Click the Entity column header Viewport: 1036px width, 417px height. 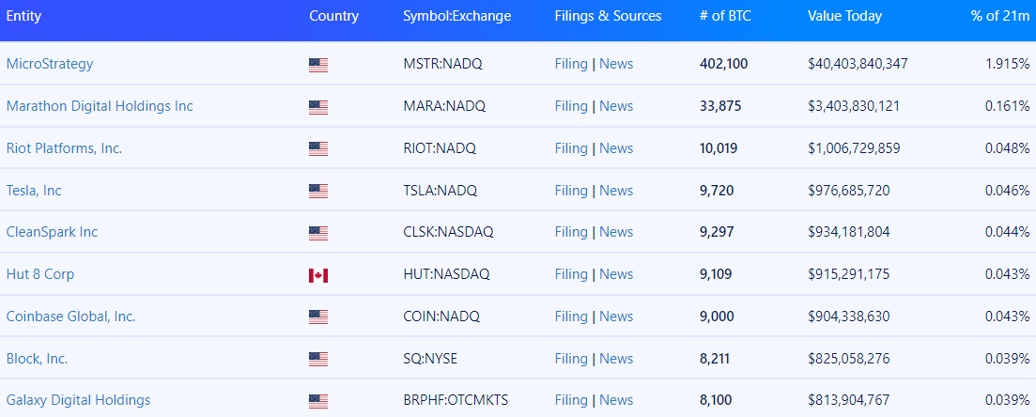[23, 16]
